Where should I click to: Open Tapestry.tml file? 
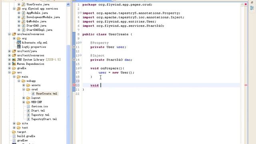pyautogui.click(x=40, y=115)
